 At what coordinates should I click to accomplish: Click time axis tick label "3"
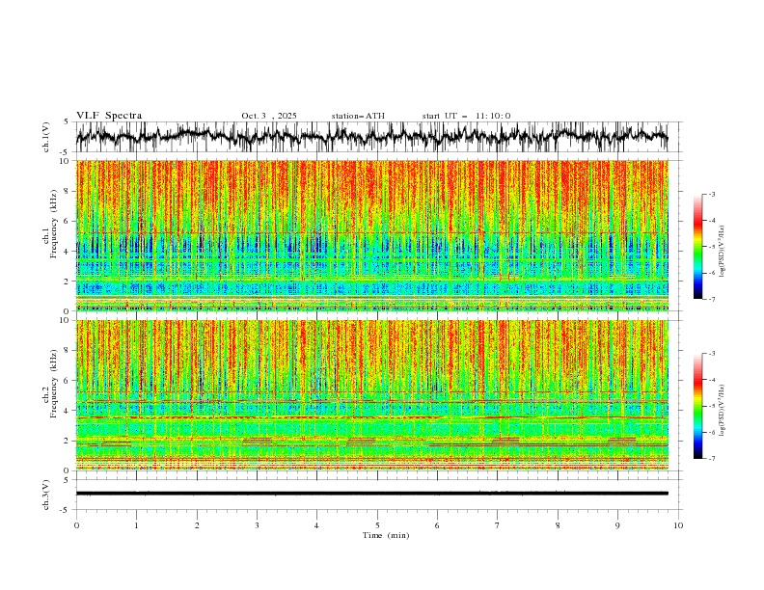pos(257,525)
